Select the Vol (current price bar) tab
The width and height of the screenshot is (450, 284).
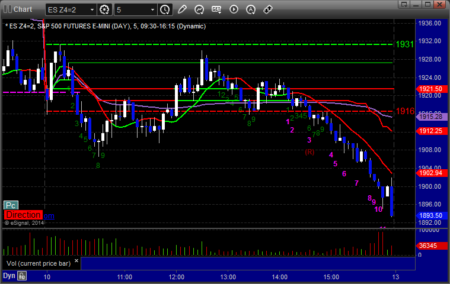[39, 263]
